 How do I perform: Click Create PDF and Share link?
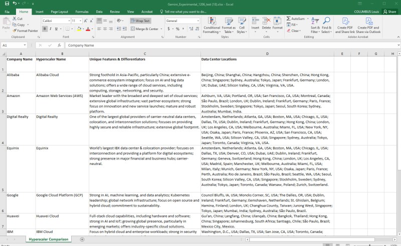click(345, 25)
